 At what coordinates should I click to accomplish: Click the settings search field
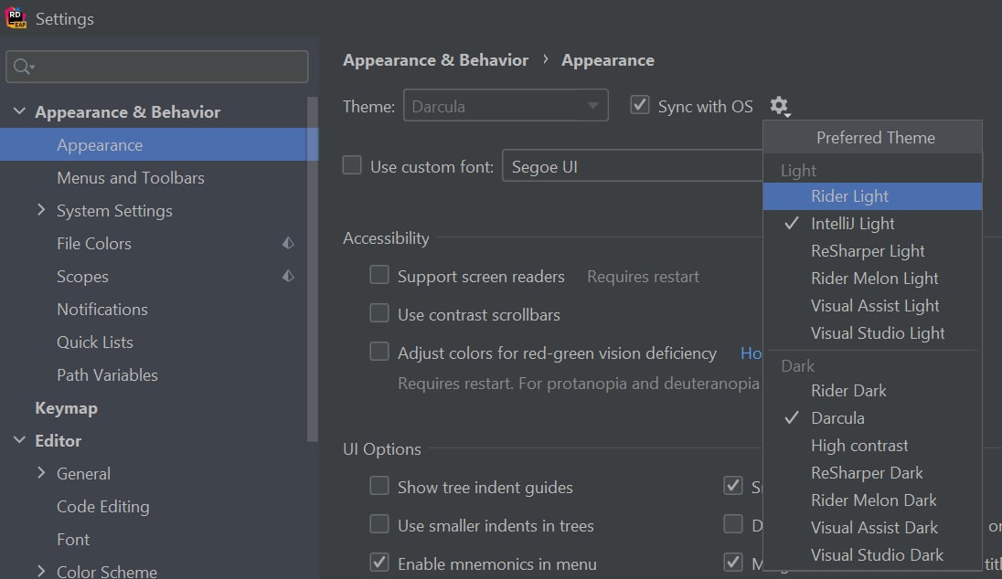coord(156,67)
